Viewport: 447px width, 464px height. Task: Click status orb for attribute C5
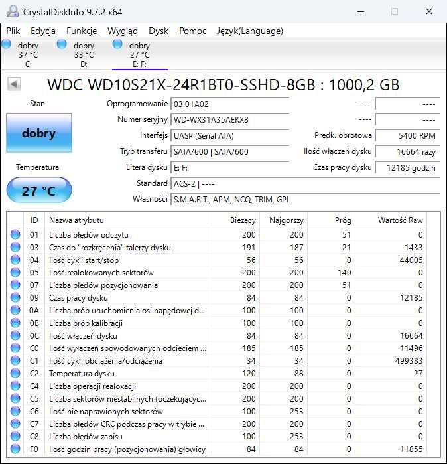(15, 398)
